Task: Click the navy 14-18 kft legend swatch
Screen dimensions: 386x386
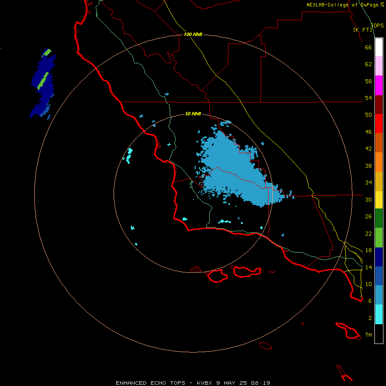Action: 379,257
